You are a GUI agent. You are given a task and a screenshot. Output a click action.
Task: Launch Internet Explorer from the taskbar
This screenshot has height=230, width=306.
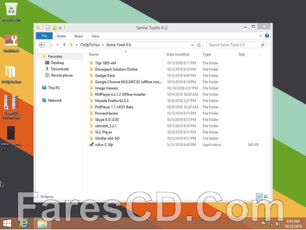(24, 223)
